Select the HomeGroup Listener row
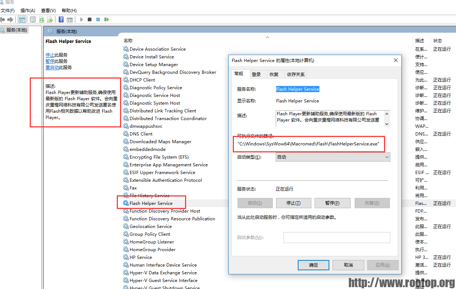 [152, 242]
